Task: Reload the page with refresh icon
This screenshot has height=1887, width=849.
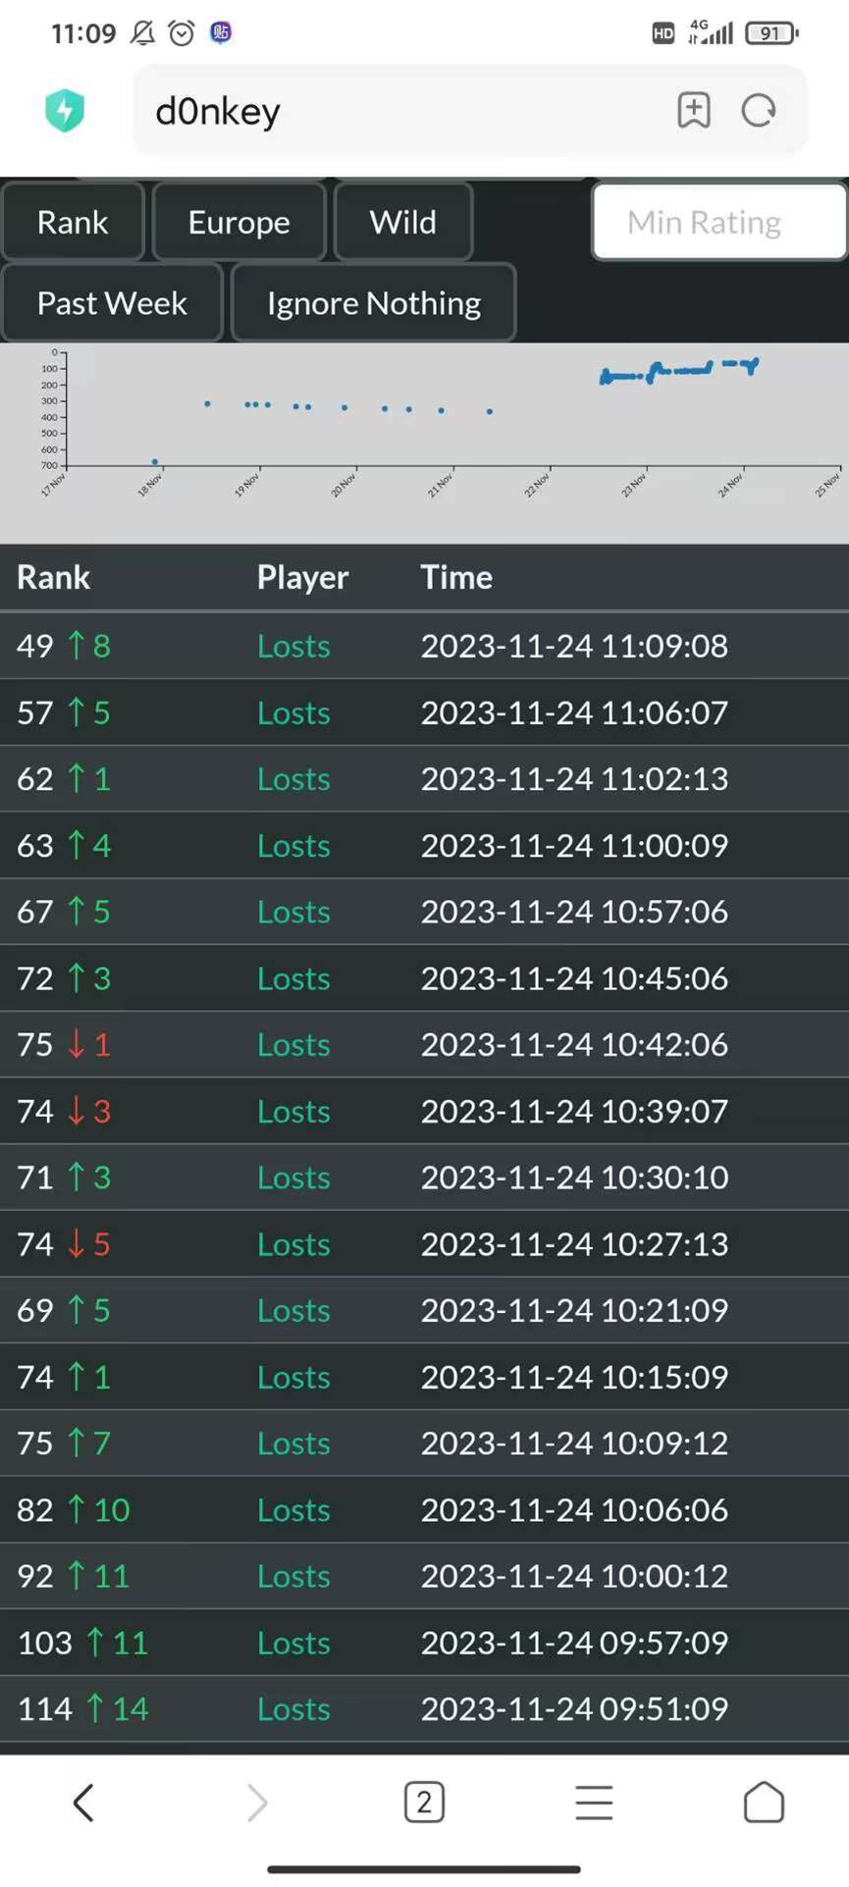Action: coord(759,110)
